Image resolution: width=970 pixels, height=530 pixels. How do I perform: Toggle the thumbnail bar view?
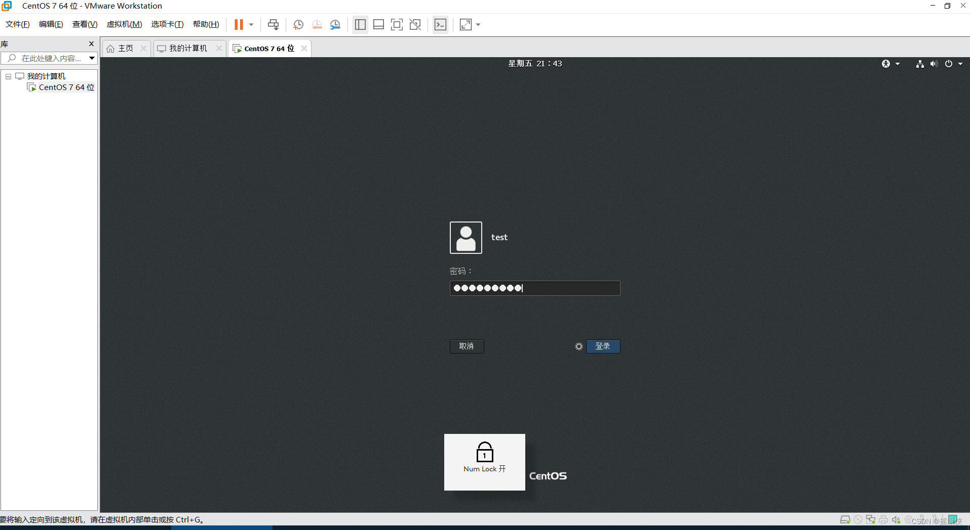click(x=378, y=24)
